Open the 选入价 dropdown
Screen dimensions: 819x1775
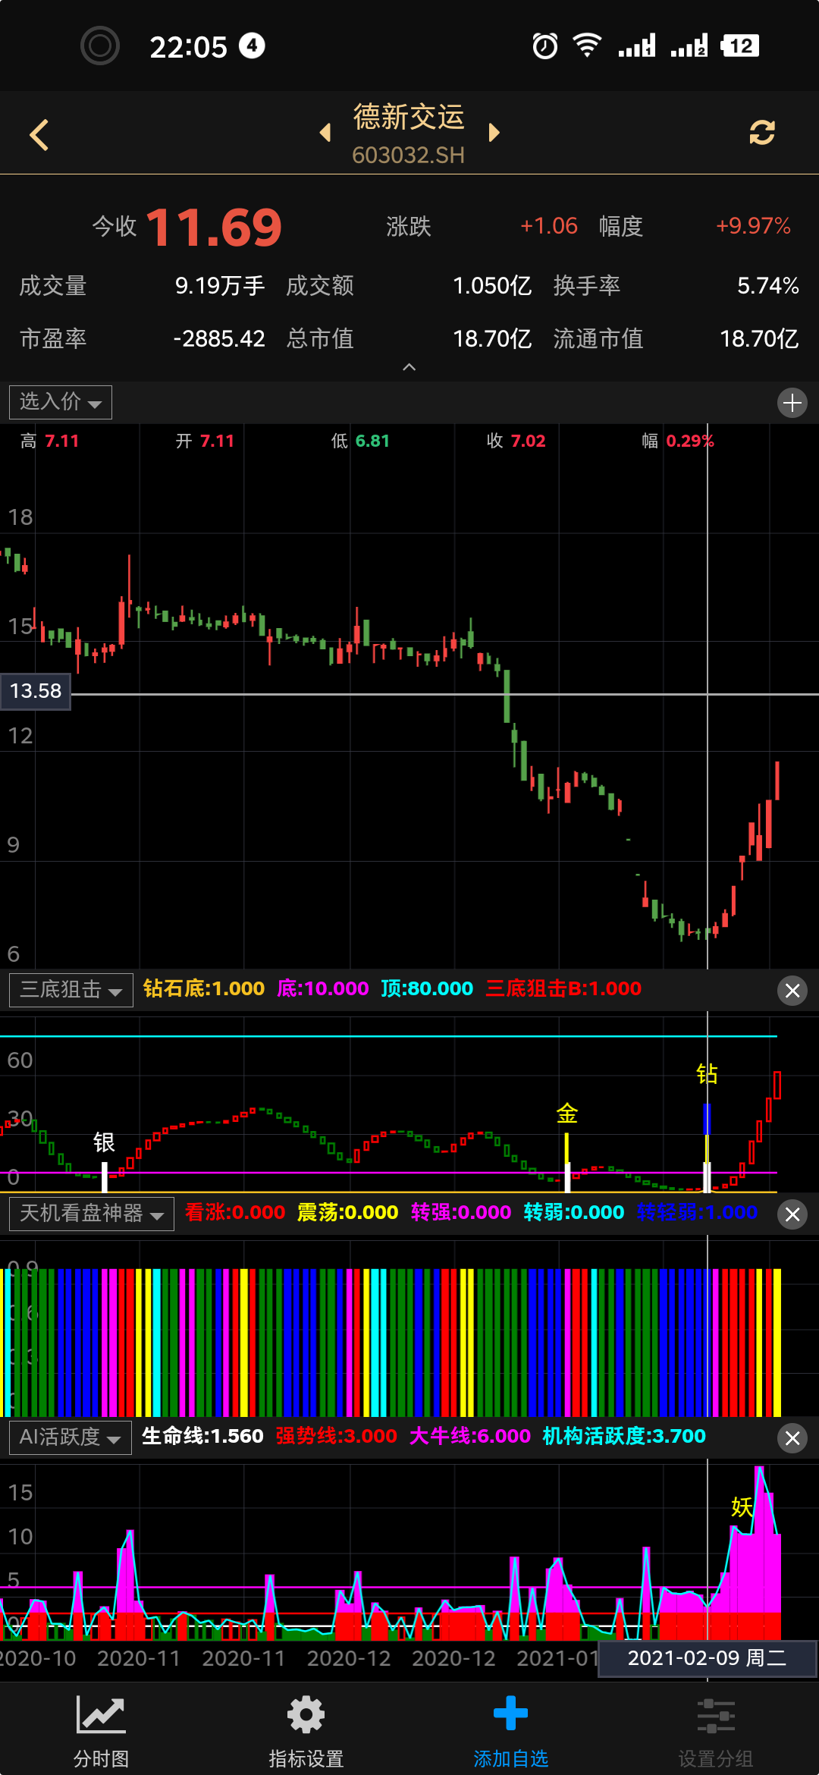61,402
